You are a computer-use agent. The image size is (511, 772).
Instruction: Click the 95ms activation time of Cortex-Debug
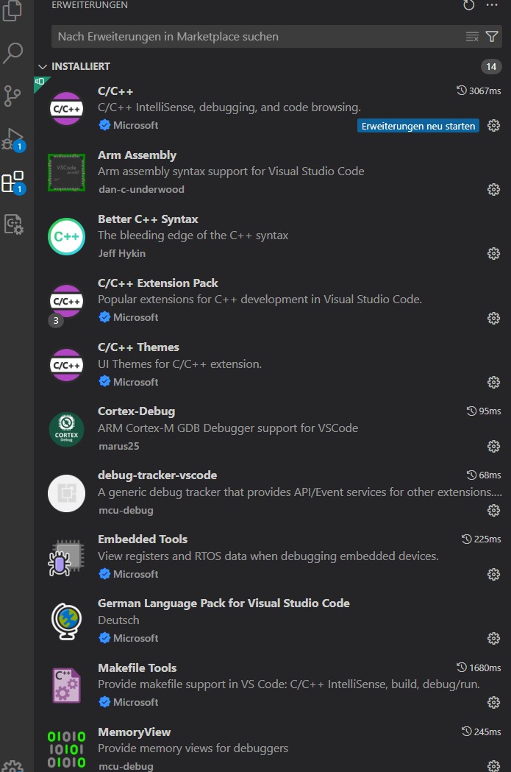[484, 411]
